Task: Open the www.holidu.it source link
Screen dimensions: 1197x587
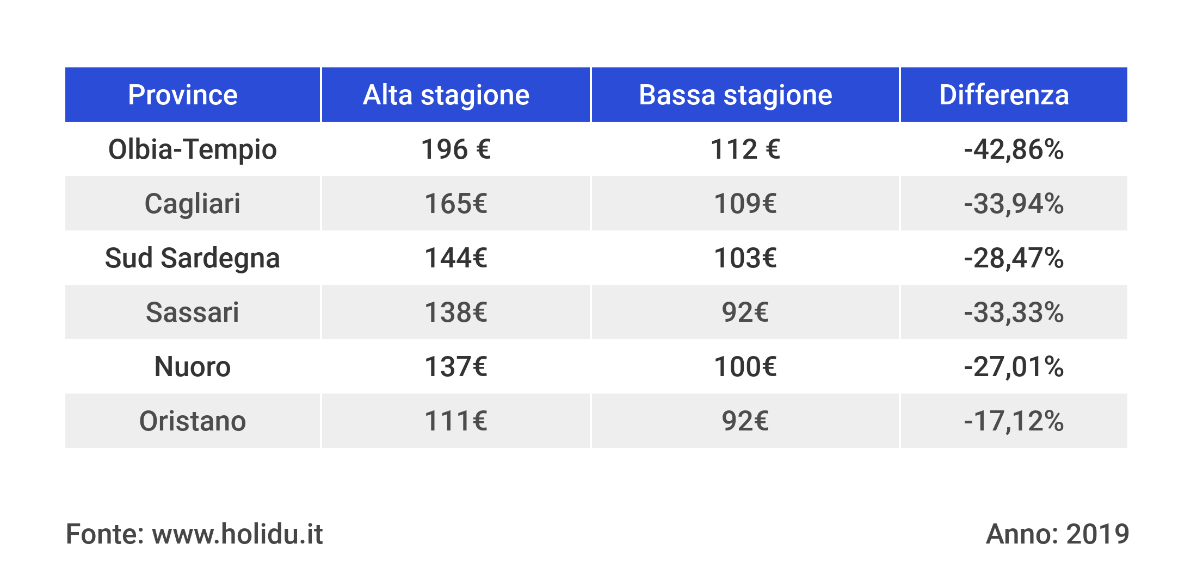Action: coord(237,534)
